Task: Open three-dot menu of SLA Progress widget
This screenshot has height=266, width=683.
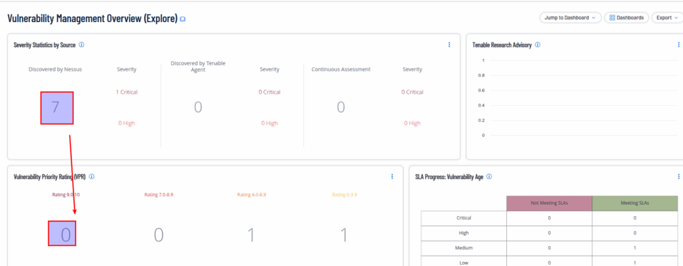Action: [678, 176]
